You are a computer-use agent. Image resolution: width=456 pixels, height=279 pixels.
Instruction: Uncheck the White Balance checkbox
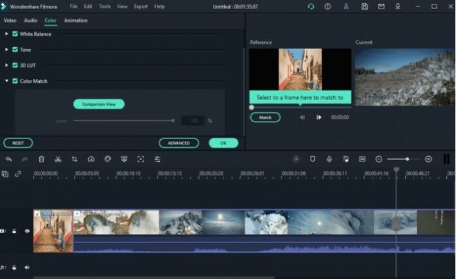[15, 34]
